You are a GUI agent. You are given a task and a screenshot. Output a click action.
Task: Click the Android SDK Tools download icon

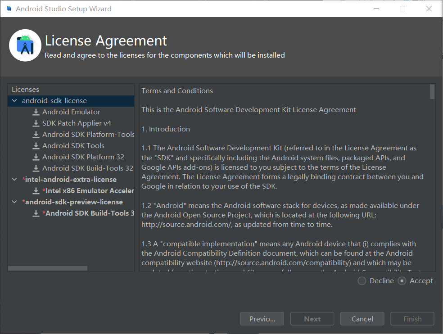36,146
